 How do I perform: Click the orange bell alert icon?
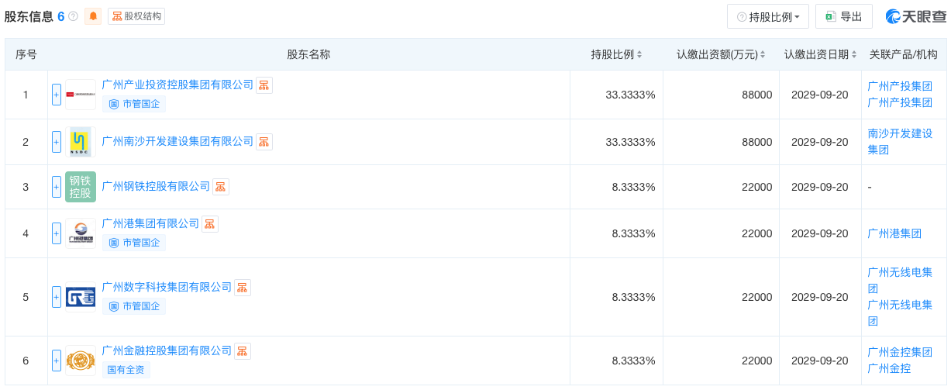[93, 16]
